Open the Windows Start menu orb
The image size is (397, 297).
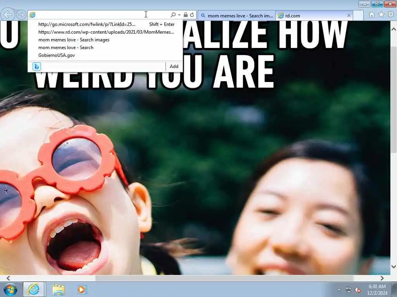click(x=10, y=290)
